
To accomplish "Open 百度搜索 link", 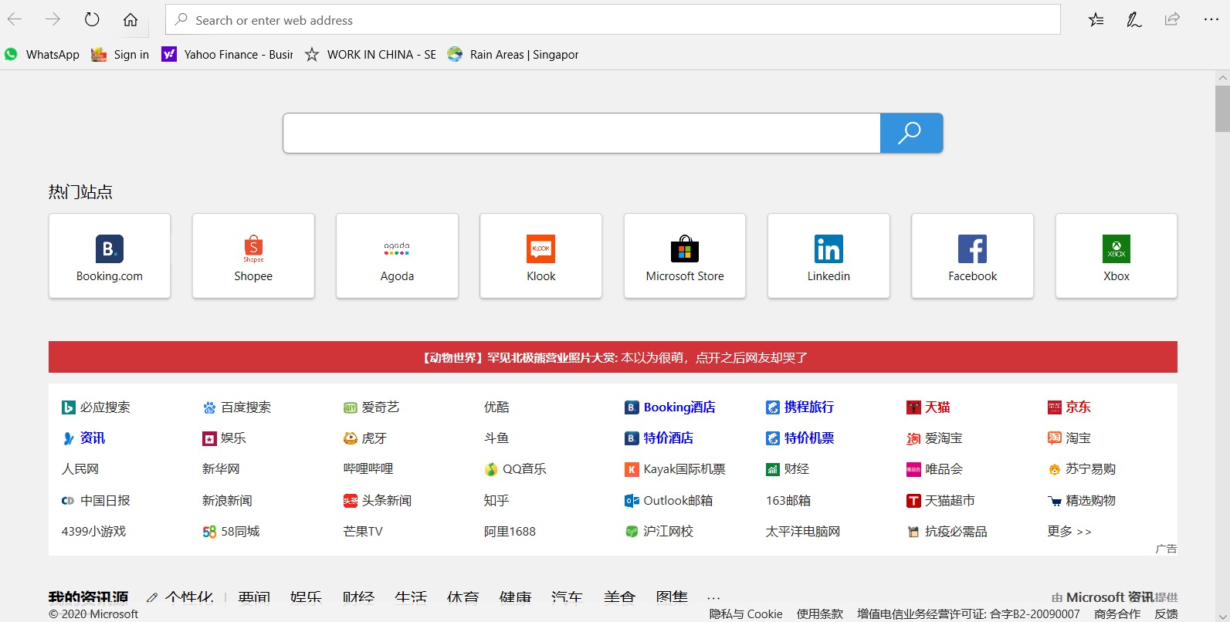I will tap(237, 407).
